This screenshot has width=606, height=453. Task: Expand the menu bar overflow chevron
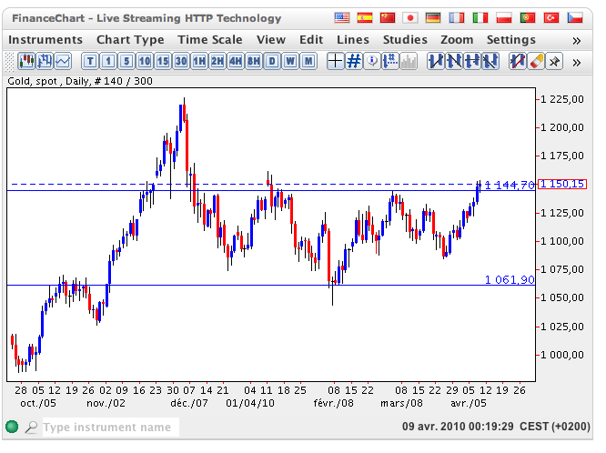[x=577, y=40]
